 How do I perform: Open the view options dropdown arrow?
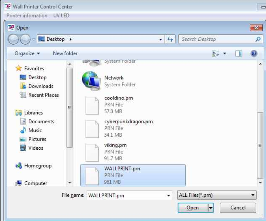click(x=225, y=54)
